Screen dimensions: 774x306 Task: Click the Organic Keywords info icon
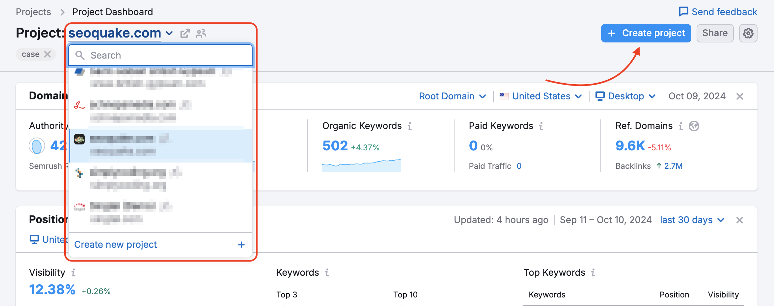(x=410, y=126)
